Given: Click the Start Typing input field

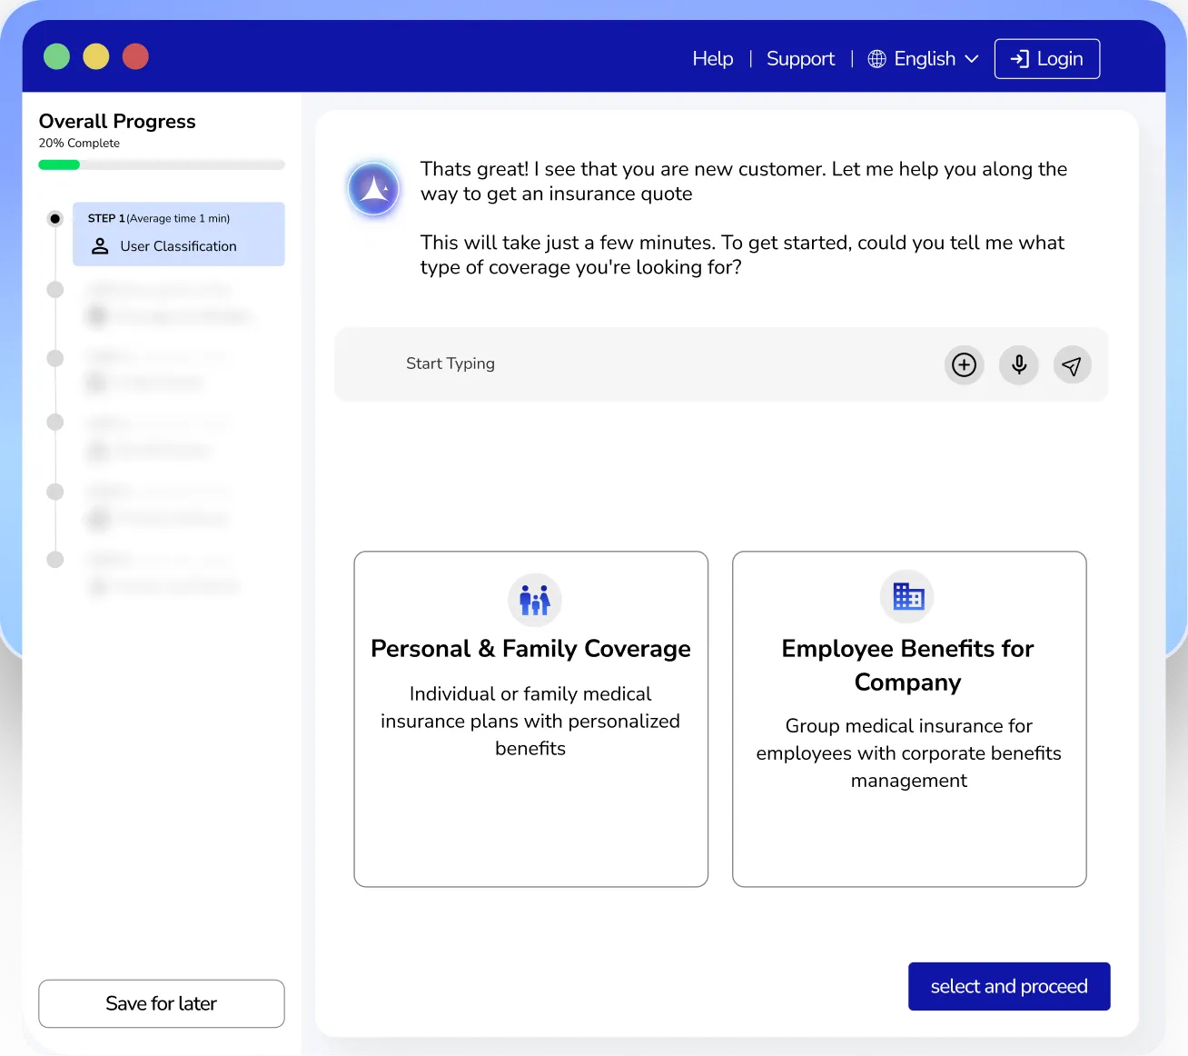Looking at the screenshot, I should 721,364.
